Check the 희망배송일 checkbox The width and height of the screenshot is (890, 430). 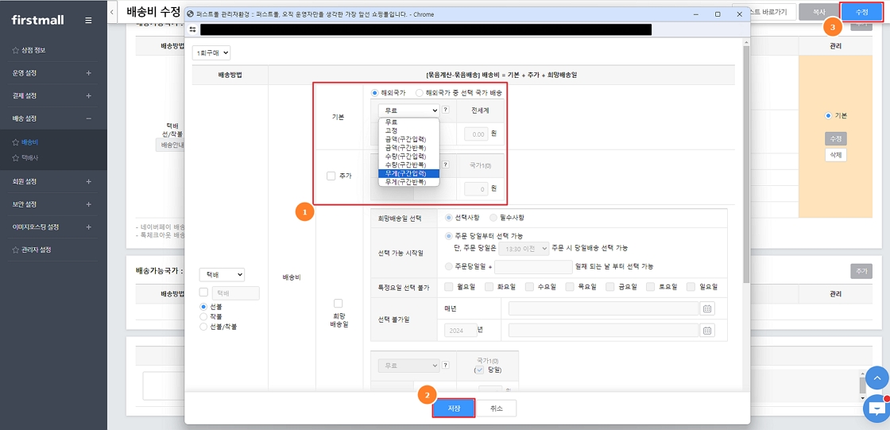coord(338,304)
